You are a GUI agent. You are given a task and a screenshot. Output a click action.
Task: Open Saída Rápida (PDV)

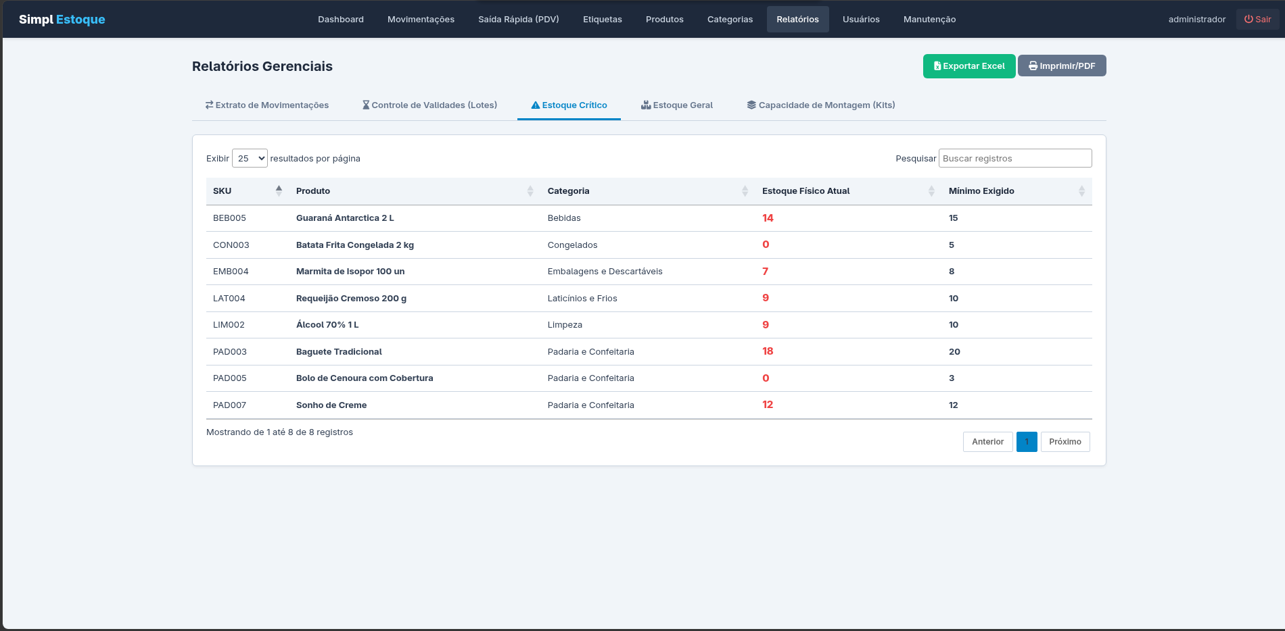[x=519, y=20]
